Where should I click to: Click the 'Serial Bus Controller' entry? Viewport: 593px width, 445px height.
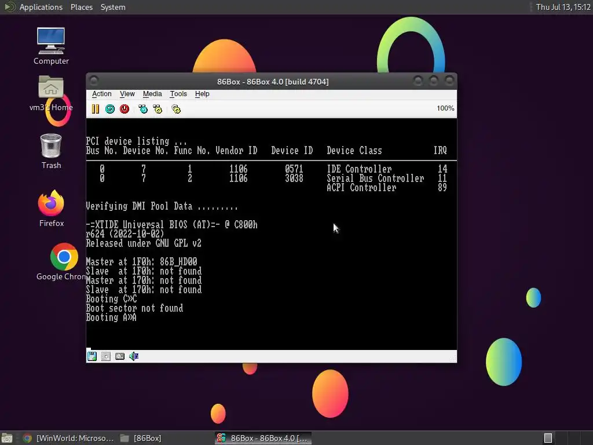(x=375, y=178)
